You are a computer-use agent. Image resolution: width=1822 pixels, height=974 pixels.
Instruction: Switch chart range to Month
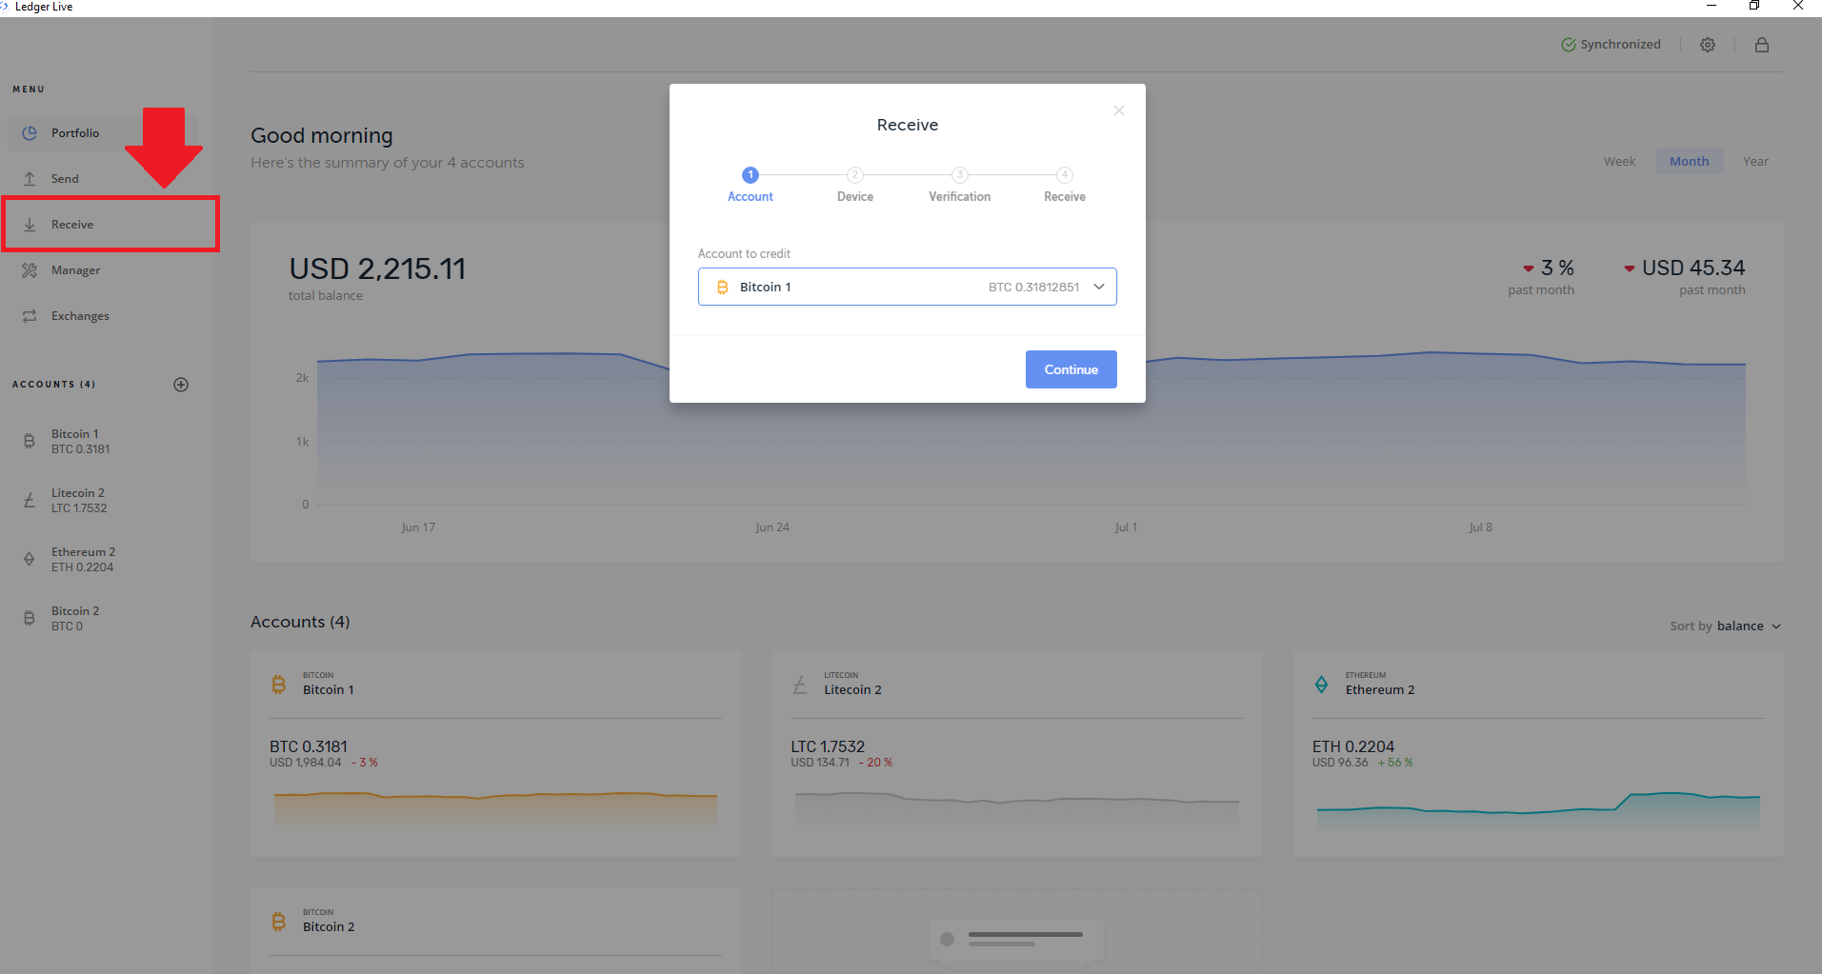[1689, 162]
